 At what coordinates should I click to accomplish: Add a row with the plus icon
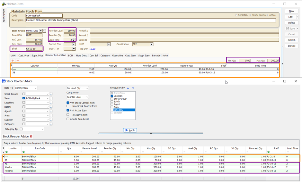pos(13,61)
